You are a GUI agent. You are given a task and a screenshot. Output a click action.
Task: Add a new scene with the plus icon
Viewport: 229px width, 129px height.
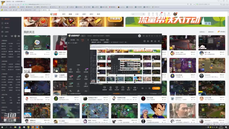[88, 40]
